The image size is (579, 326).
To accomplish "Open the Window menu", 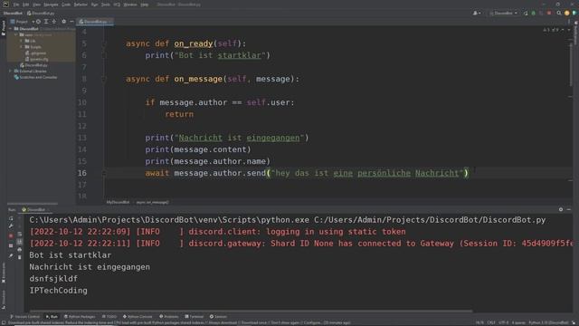I will (x=130, y=5).
